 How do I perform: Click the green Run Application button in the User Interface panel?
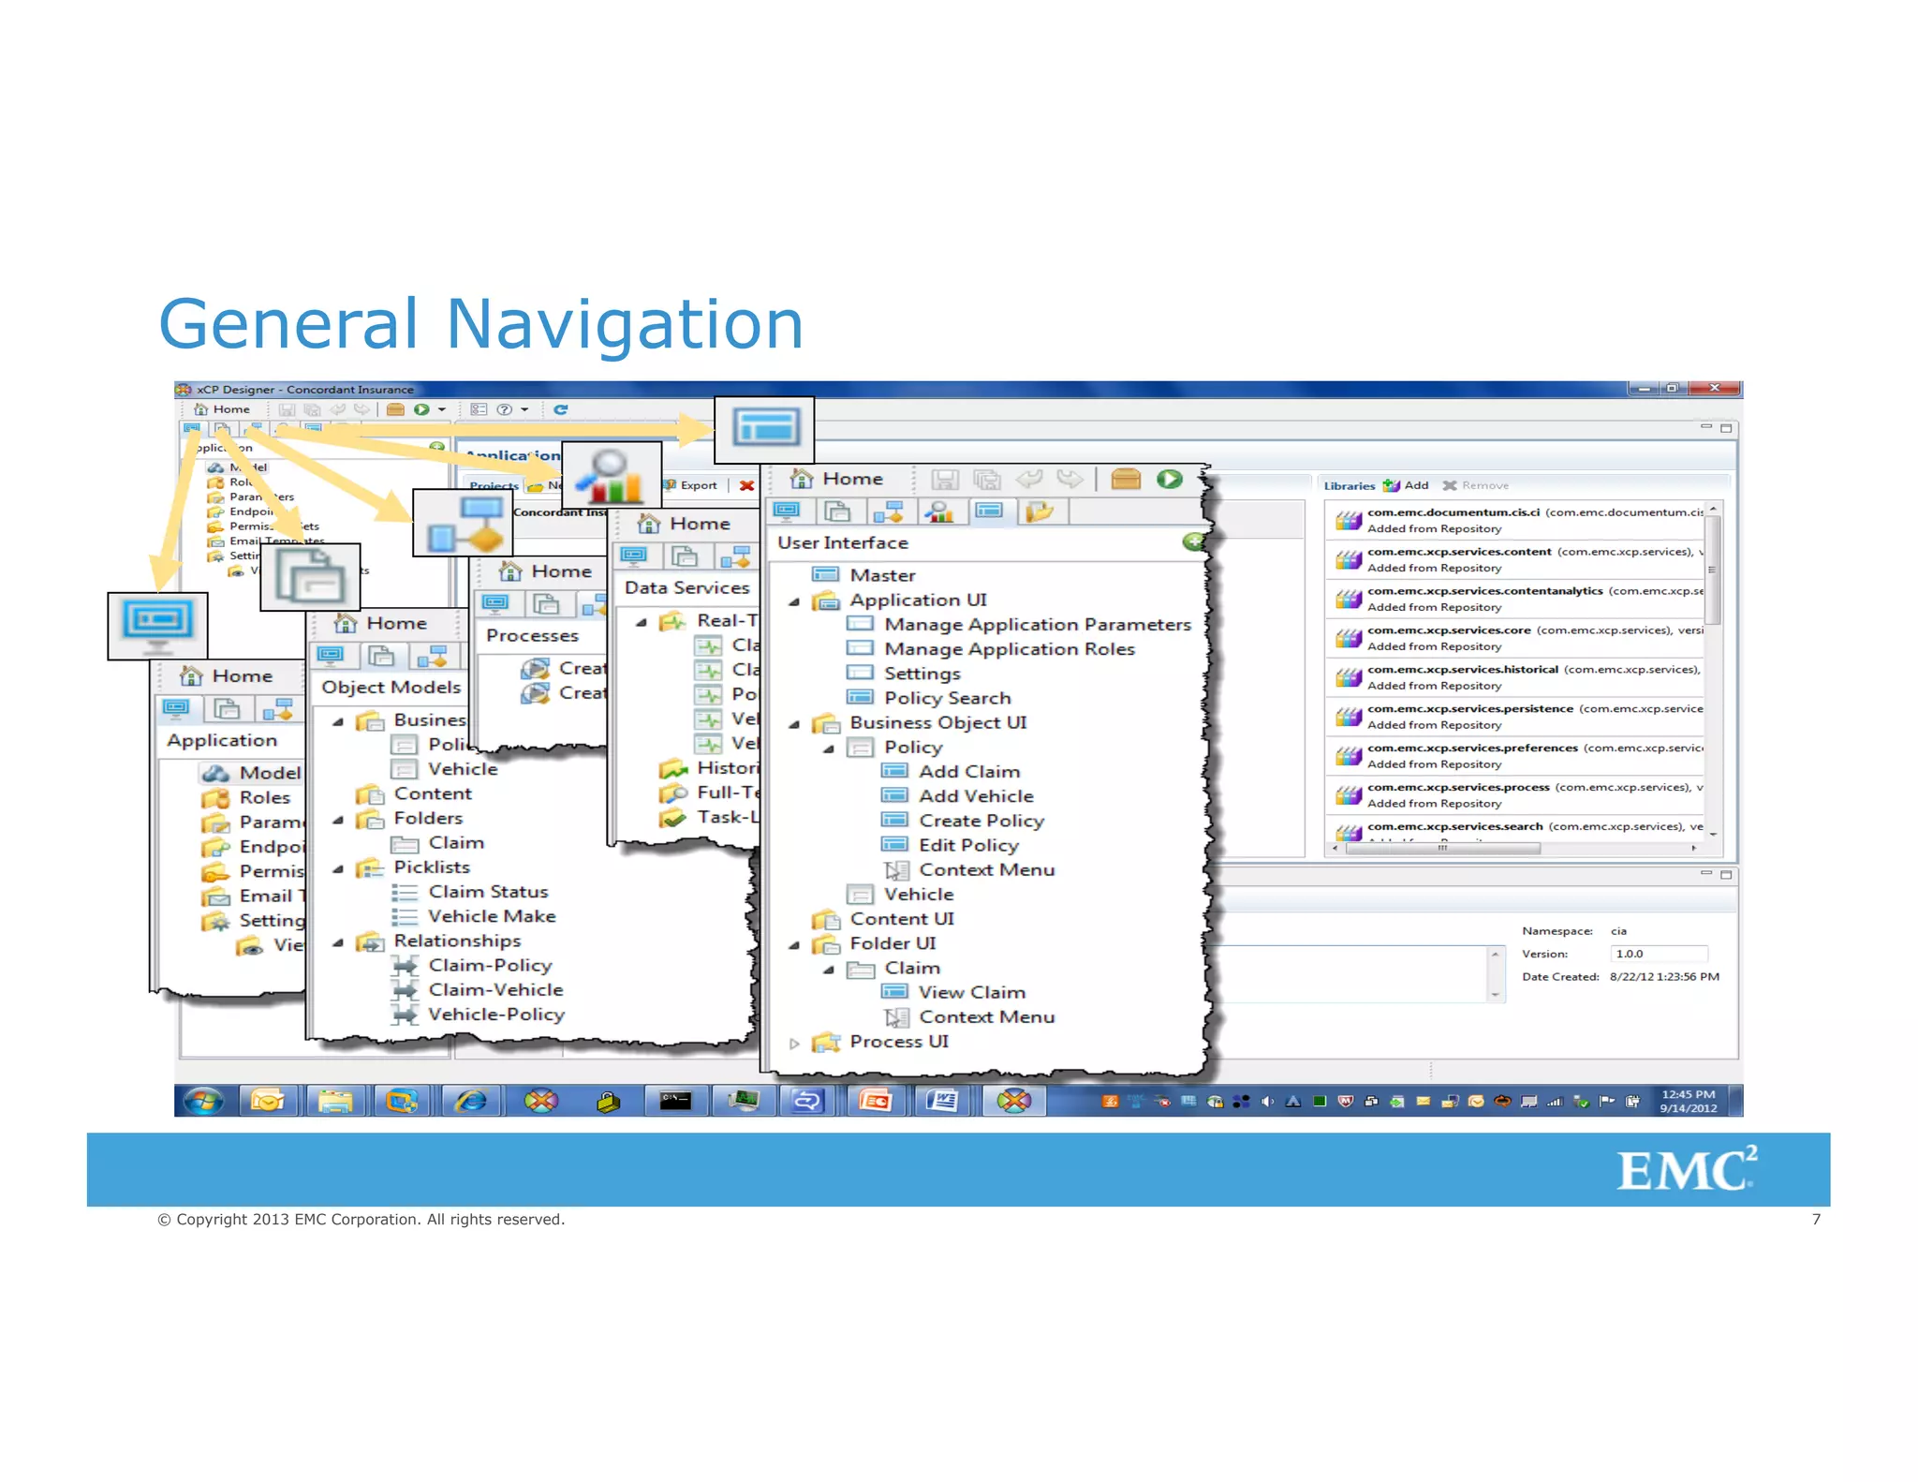coord(1169,480)
